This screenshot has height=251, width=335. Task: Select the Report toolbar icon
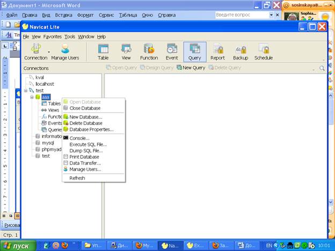[217, 52]
